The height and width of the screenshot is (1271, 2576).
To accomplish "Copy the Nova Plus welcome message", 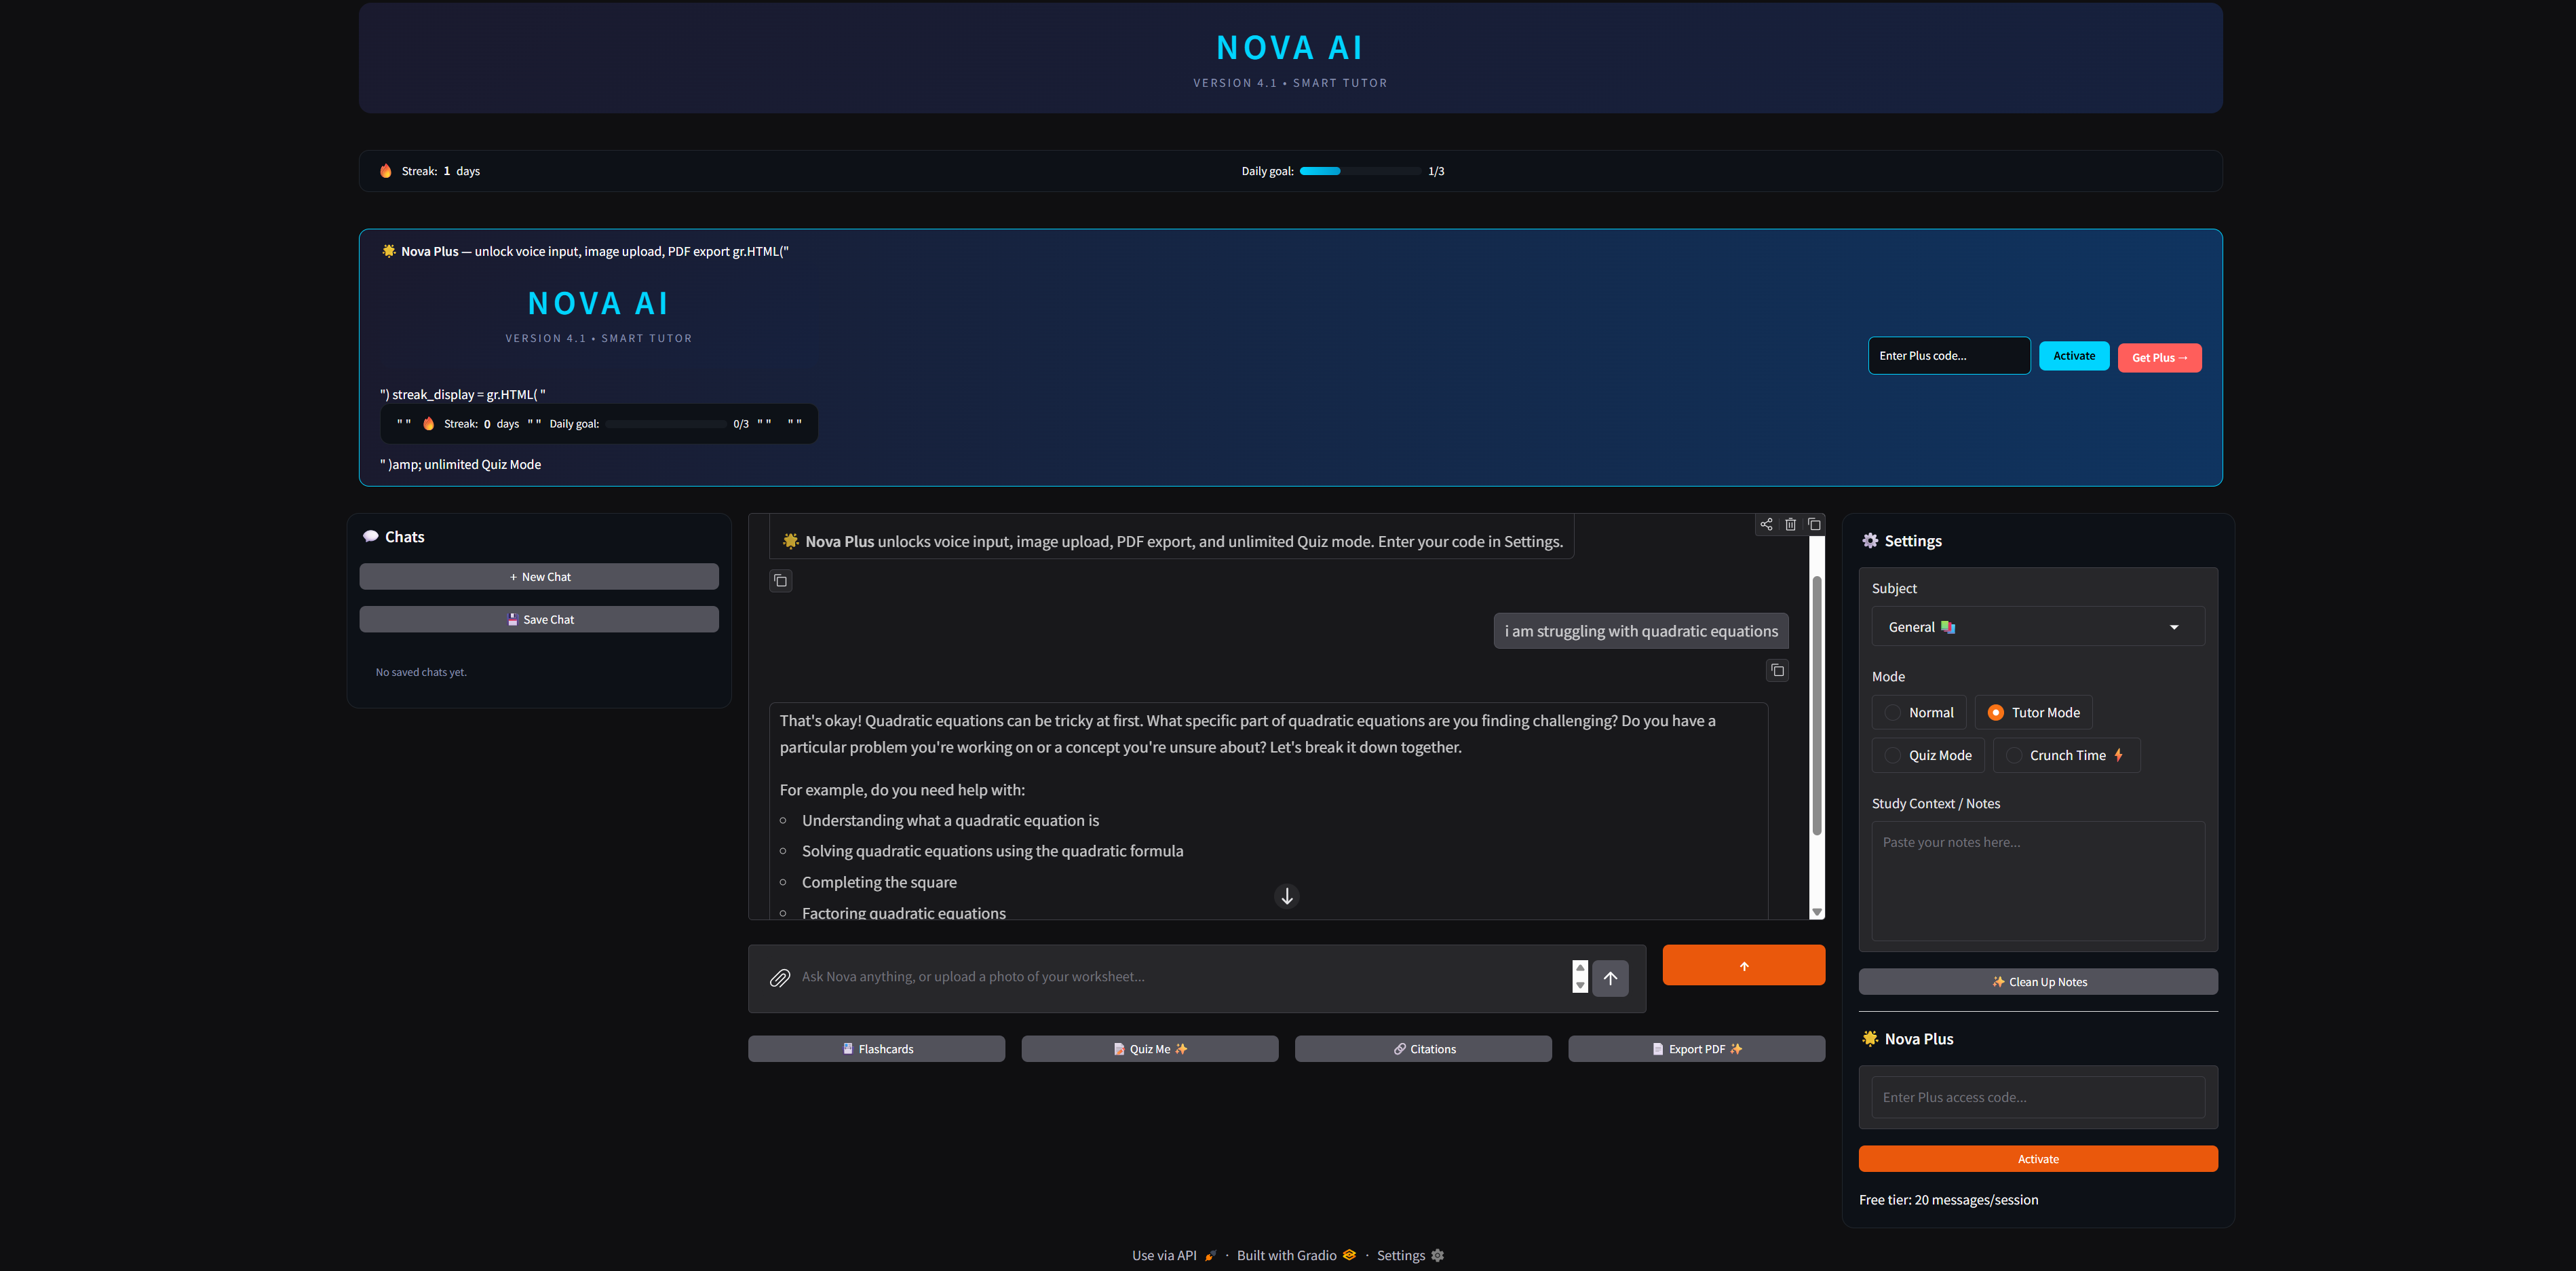I will click(x=780, y=581).
